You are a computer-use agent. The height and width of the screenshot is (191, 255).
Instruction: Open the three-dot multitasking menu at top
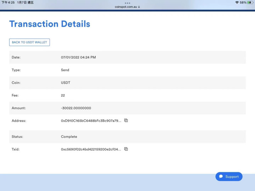127,3
